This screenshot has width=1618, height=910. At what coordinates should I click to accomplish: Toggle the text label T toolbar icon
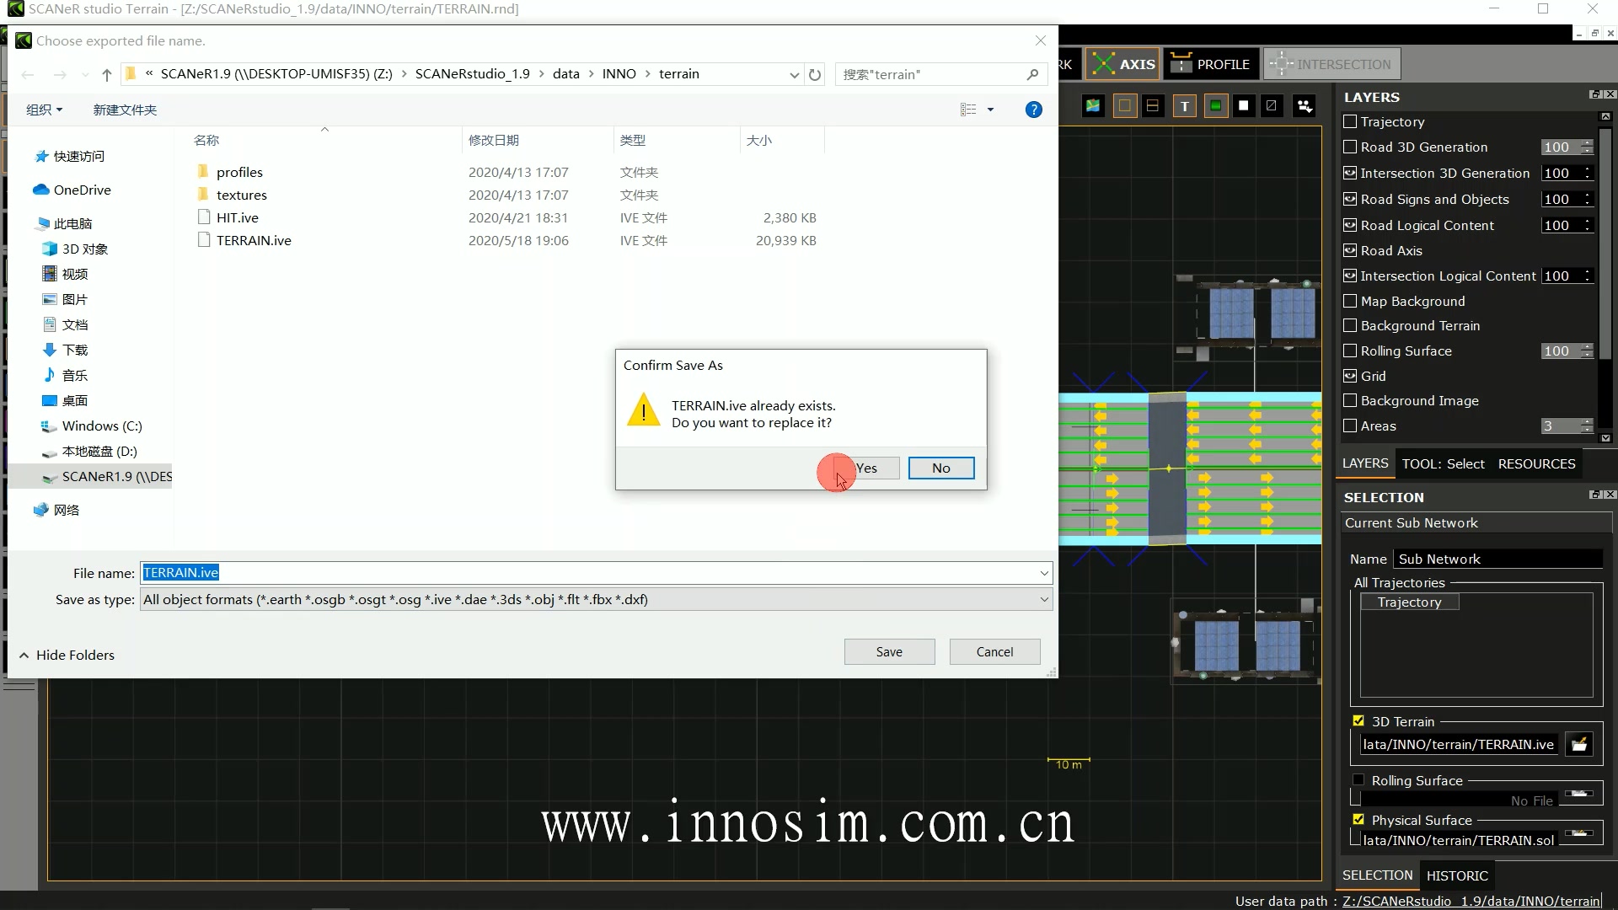click(1185, 106)
